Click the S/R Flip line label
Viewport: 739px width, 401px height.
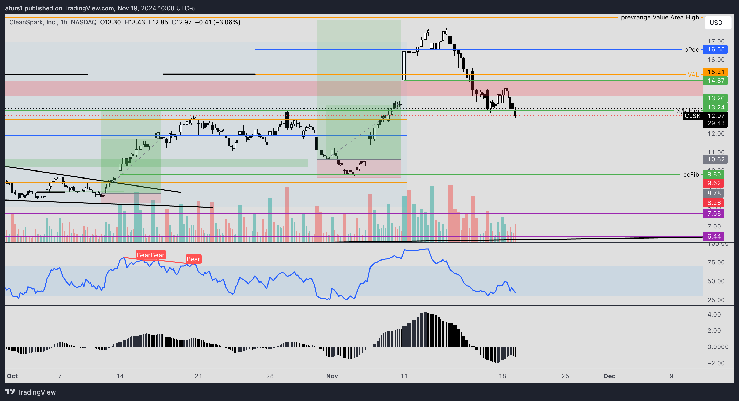pyautogui.click(x=688, y=111)
